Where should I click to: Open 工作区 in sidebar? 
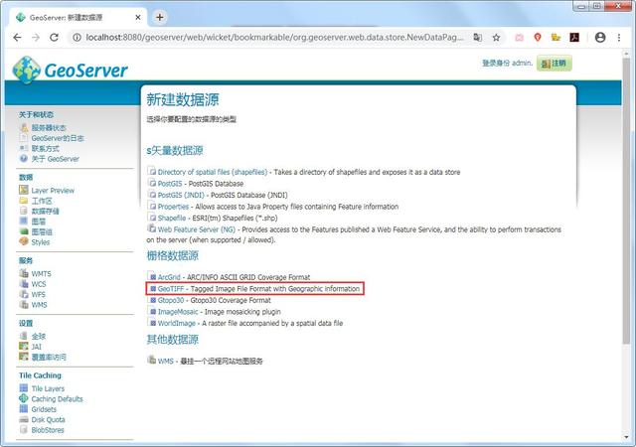click(x=42, y=201)
